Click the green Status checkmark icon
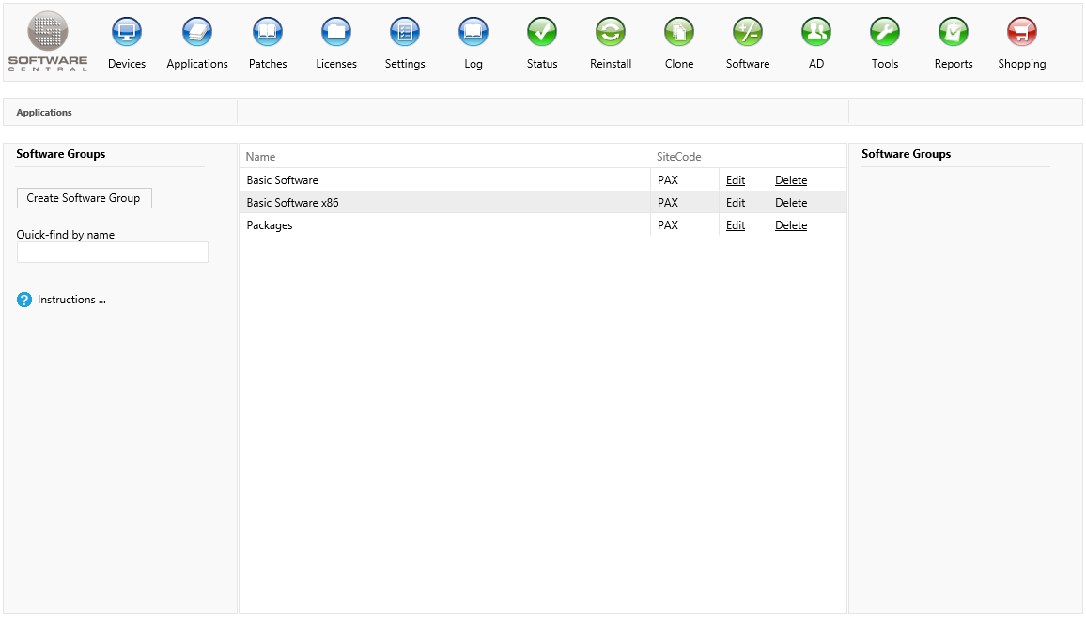This screenshot has height=617, width=1086. [542, 33]
